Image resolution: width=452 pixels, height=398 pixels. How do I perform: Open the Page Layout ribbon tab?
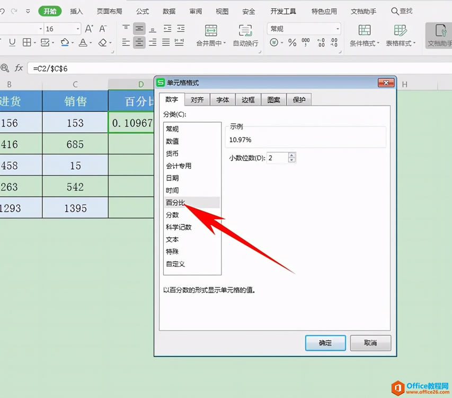click(109, 11)
